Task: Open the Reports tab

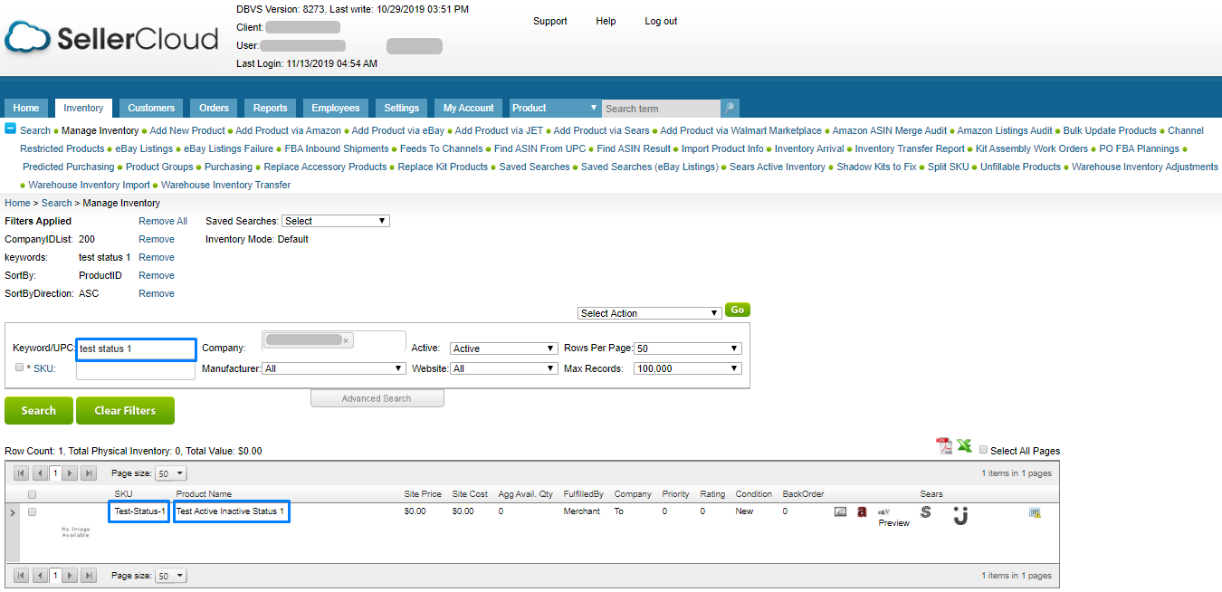Action: 270,108
